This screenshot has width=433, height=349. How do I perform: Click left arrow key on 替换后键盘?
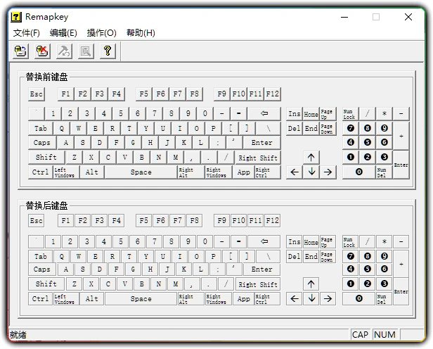pyautogui.click(x=295, y=299)
